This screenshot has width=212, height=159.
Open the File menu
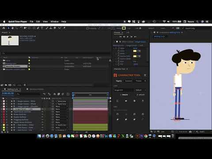[x=31, y=22]
